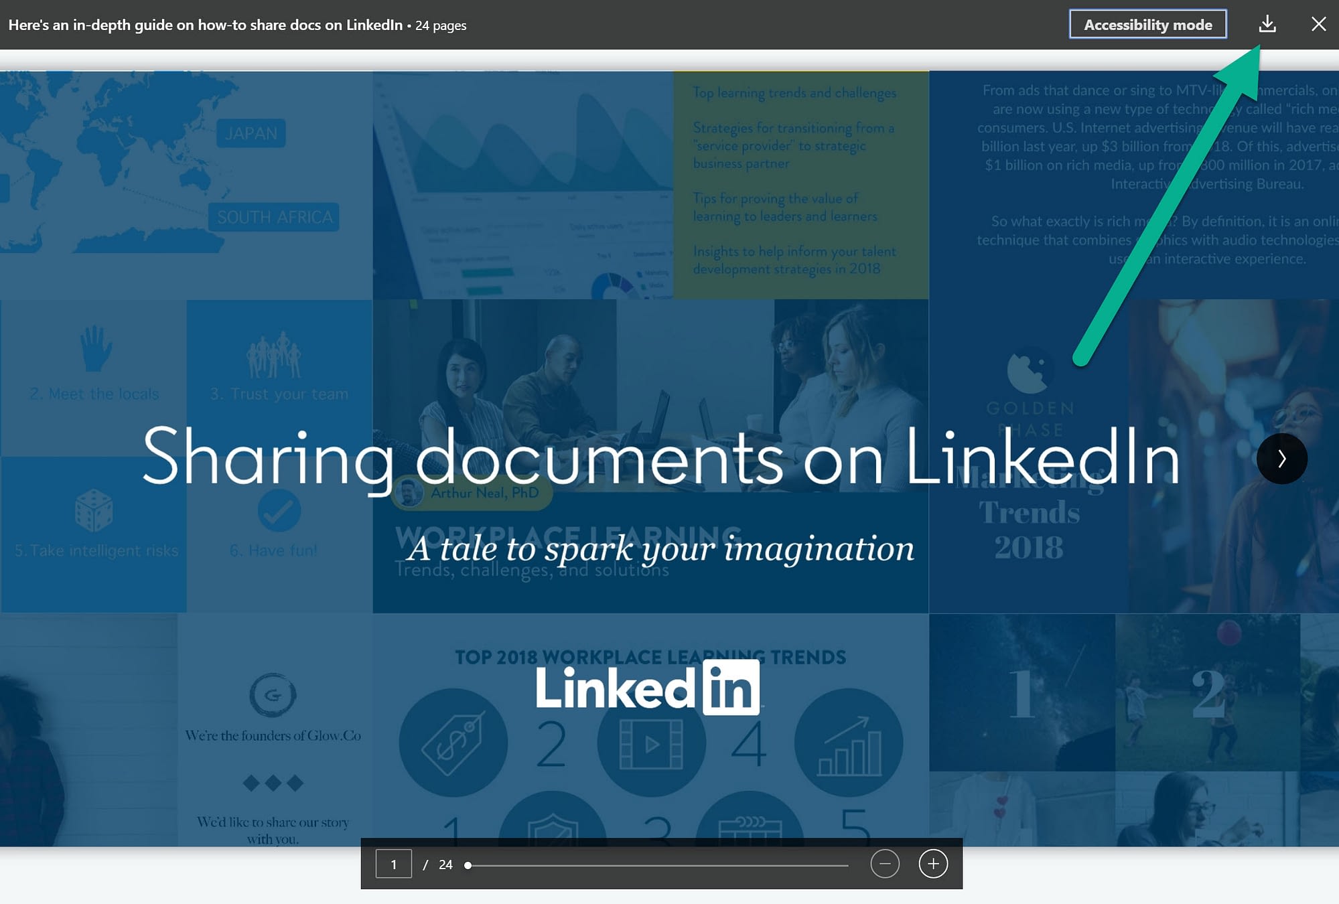Click the document title in the header

point(206,25)
